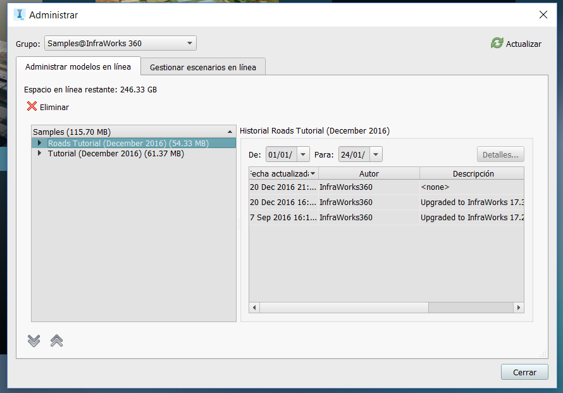Click the Actualizar label
Image resolution: width=563 pixels, height=393 pixels.
click(524, 44)
